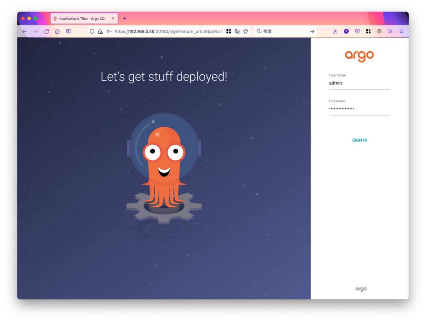The width and height of the screenshot is (426, 322).
Task: Expand more toolbar tools chevron
Action: pyautogui.click(x=390, y=31)
